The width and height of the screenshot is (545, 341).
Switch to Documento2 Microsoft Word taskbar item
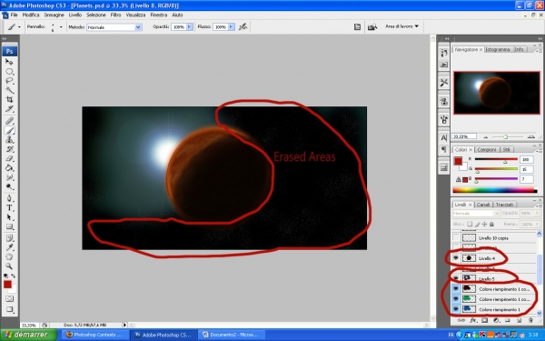point(231,335)
